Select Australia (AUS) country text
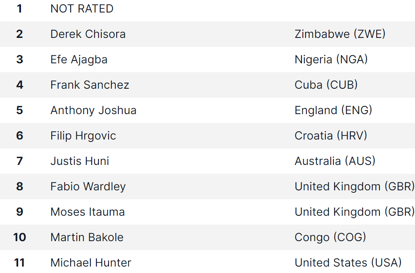 pyautogui.click(x=335, y=161)
